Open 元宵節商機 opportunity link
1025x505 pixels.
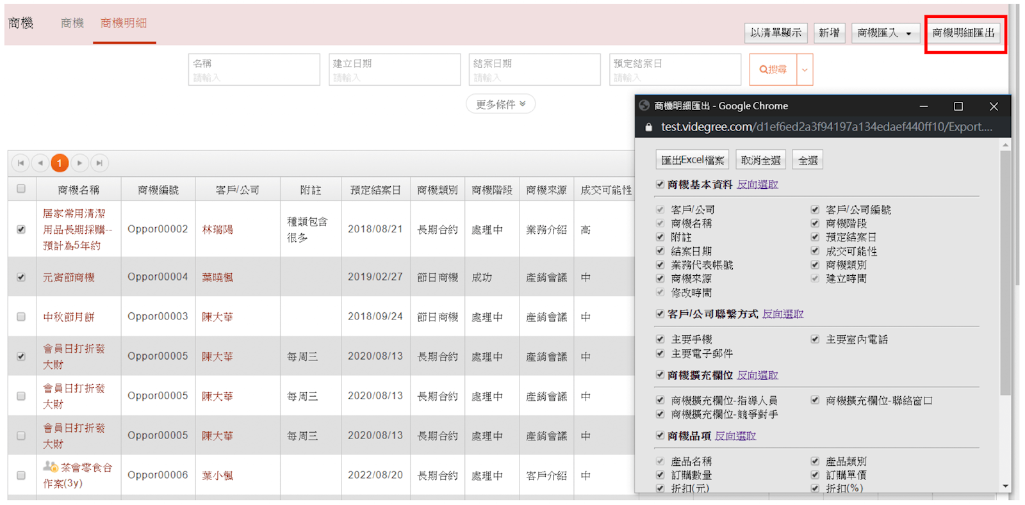(x=69, y=277)
